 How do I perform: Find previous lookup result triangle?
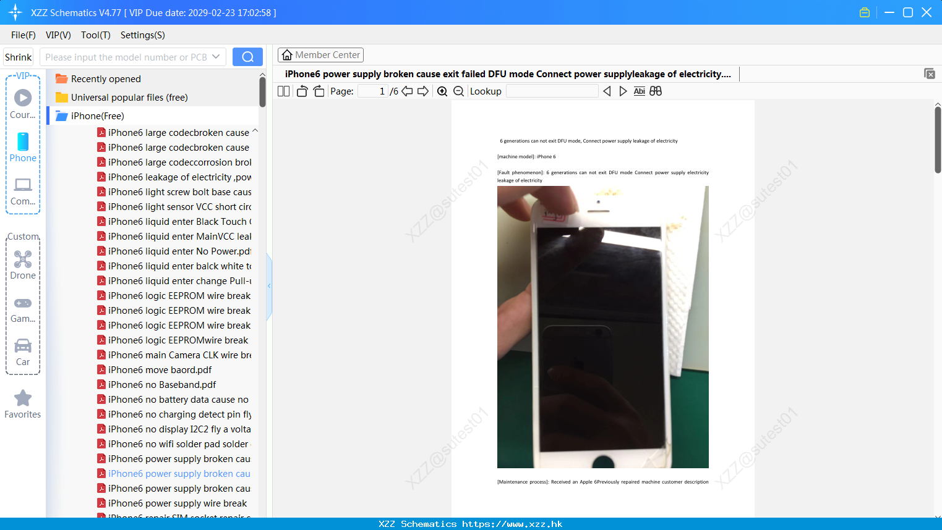(x=607, y=91)
